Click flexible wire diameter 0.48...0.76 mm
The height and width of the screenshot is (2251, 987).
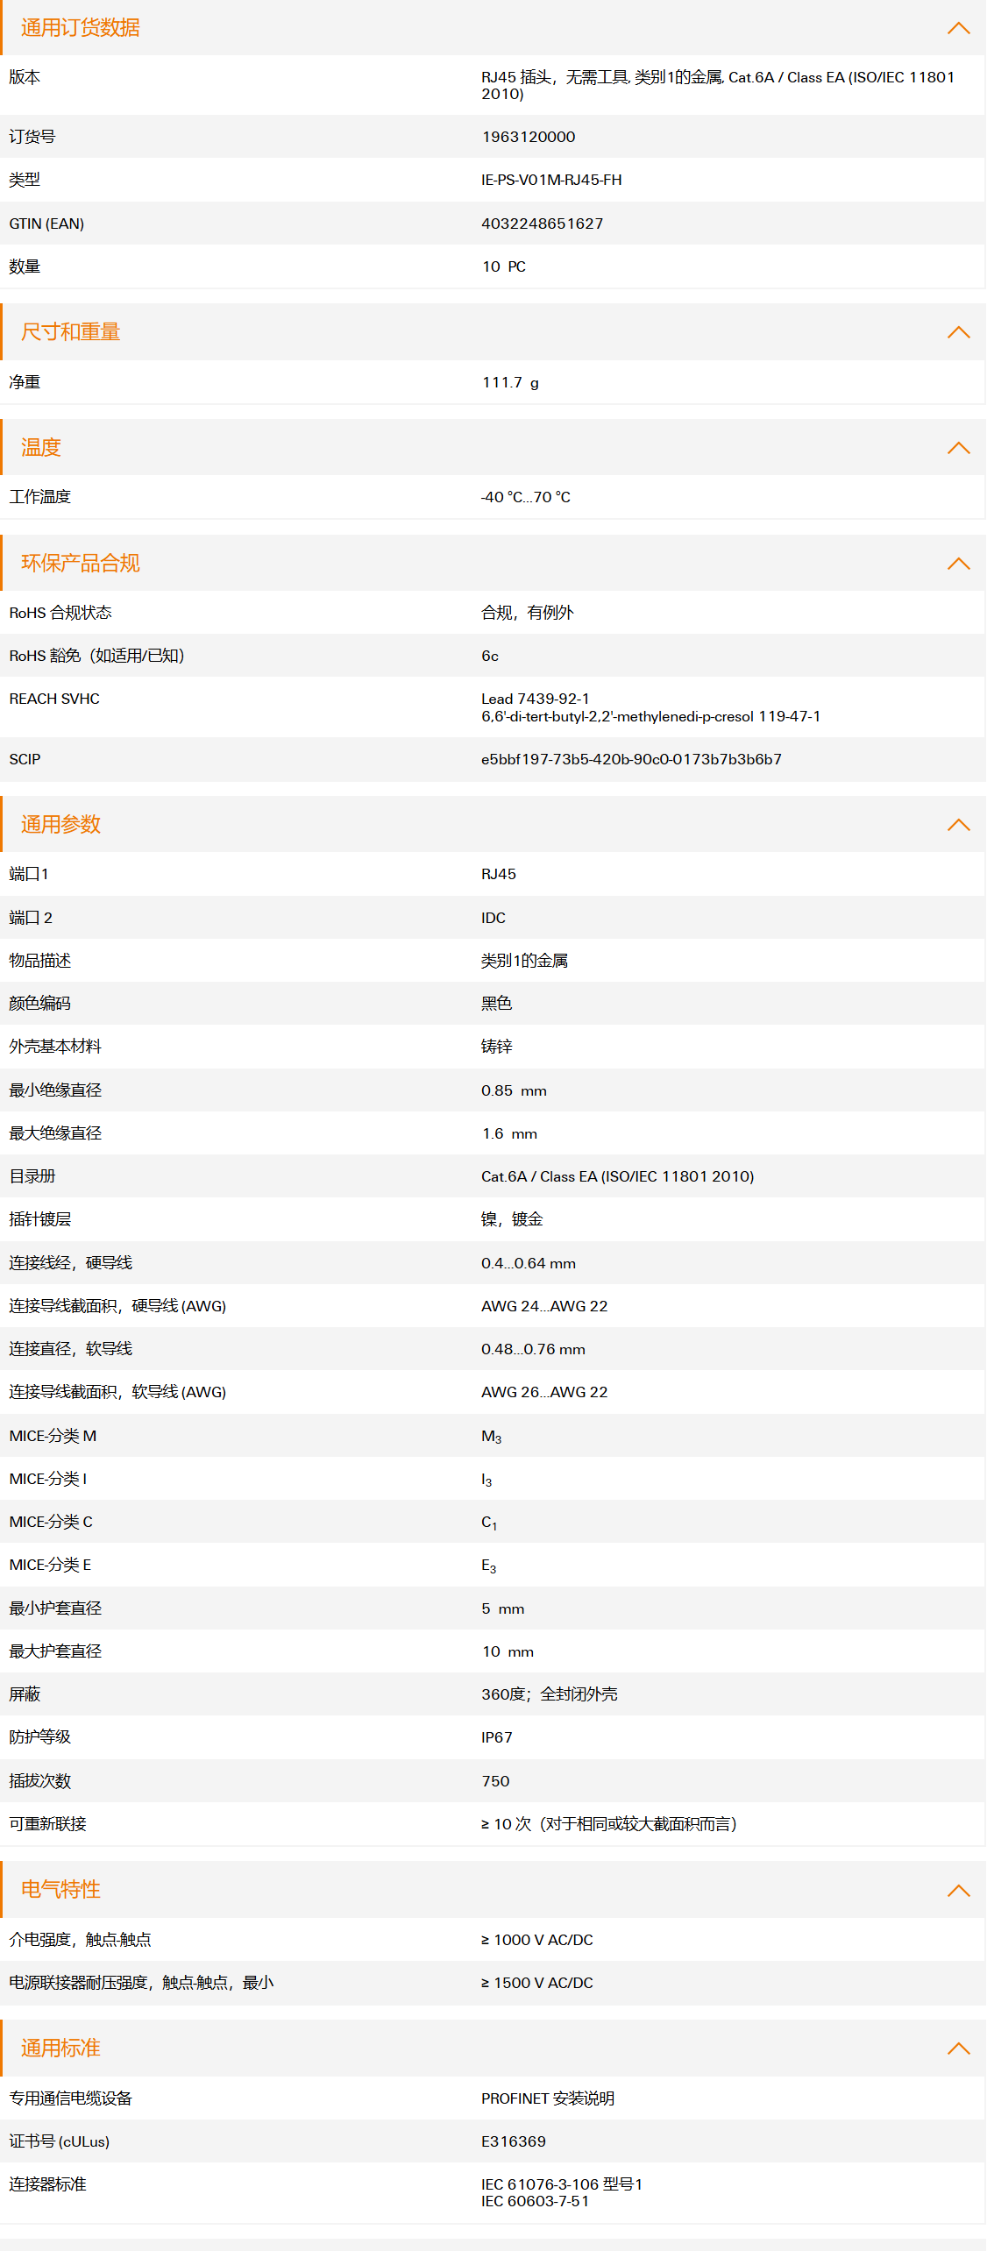coord(533,1349)
